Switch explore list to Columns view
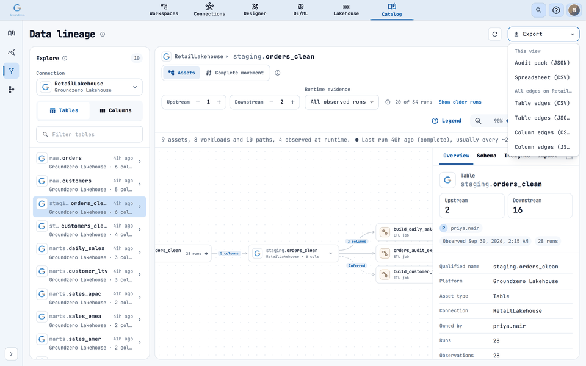This screenshot has width=586, height=366. (115, 110)
